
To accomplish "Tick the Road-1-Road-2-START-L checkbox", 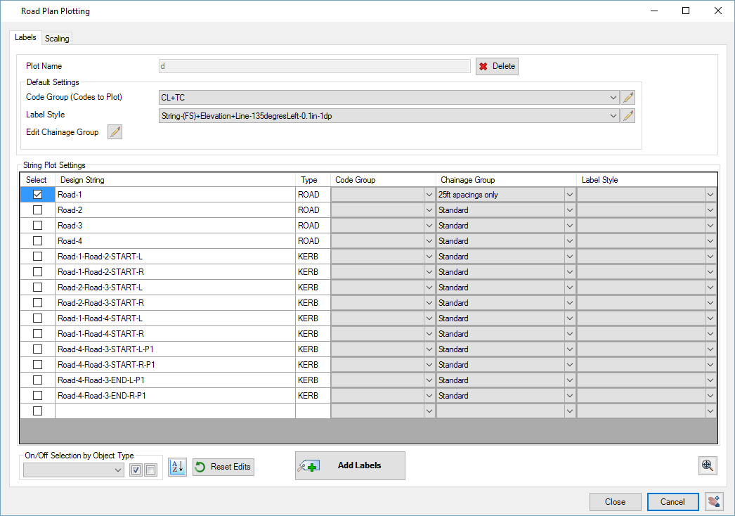I will [x=37, y=256].
